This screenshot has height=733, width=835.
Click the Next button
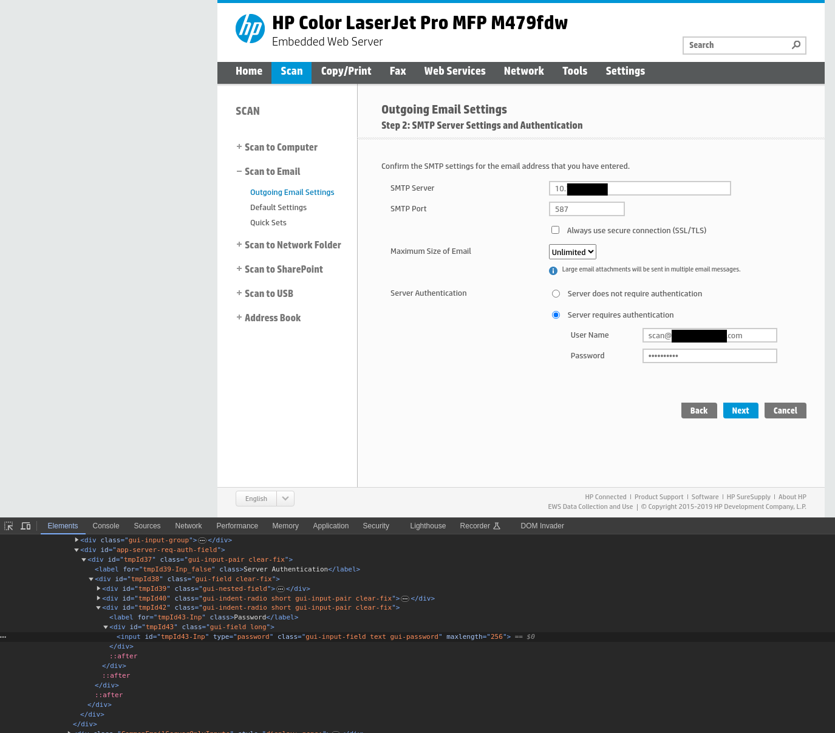[x=740, y=411]
